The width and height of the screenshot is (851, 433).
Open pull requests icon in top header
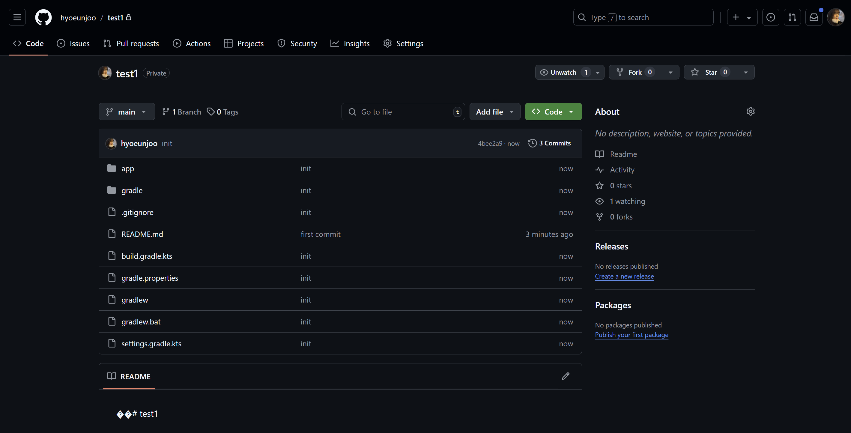point(792,17)
